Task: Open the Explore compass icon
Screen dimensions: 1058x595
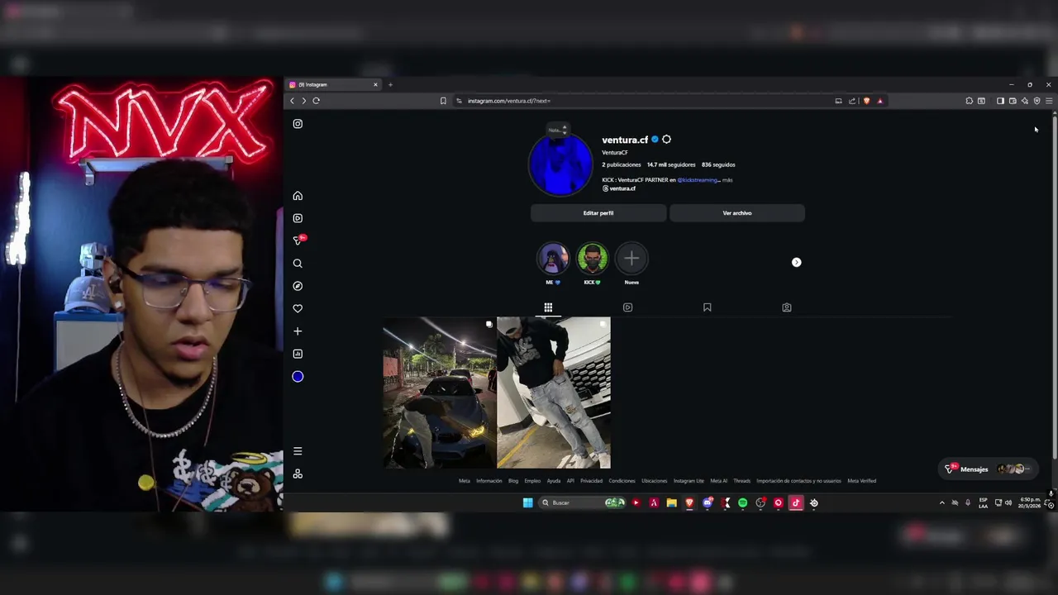Action: click(298, 286)
